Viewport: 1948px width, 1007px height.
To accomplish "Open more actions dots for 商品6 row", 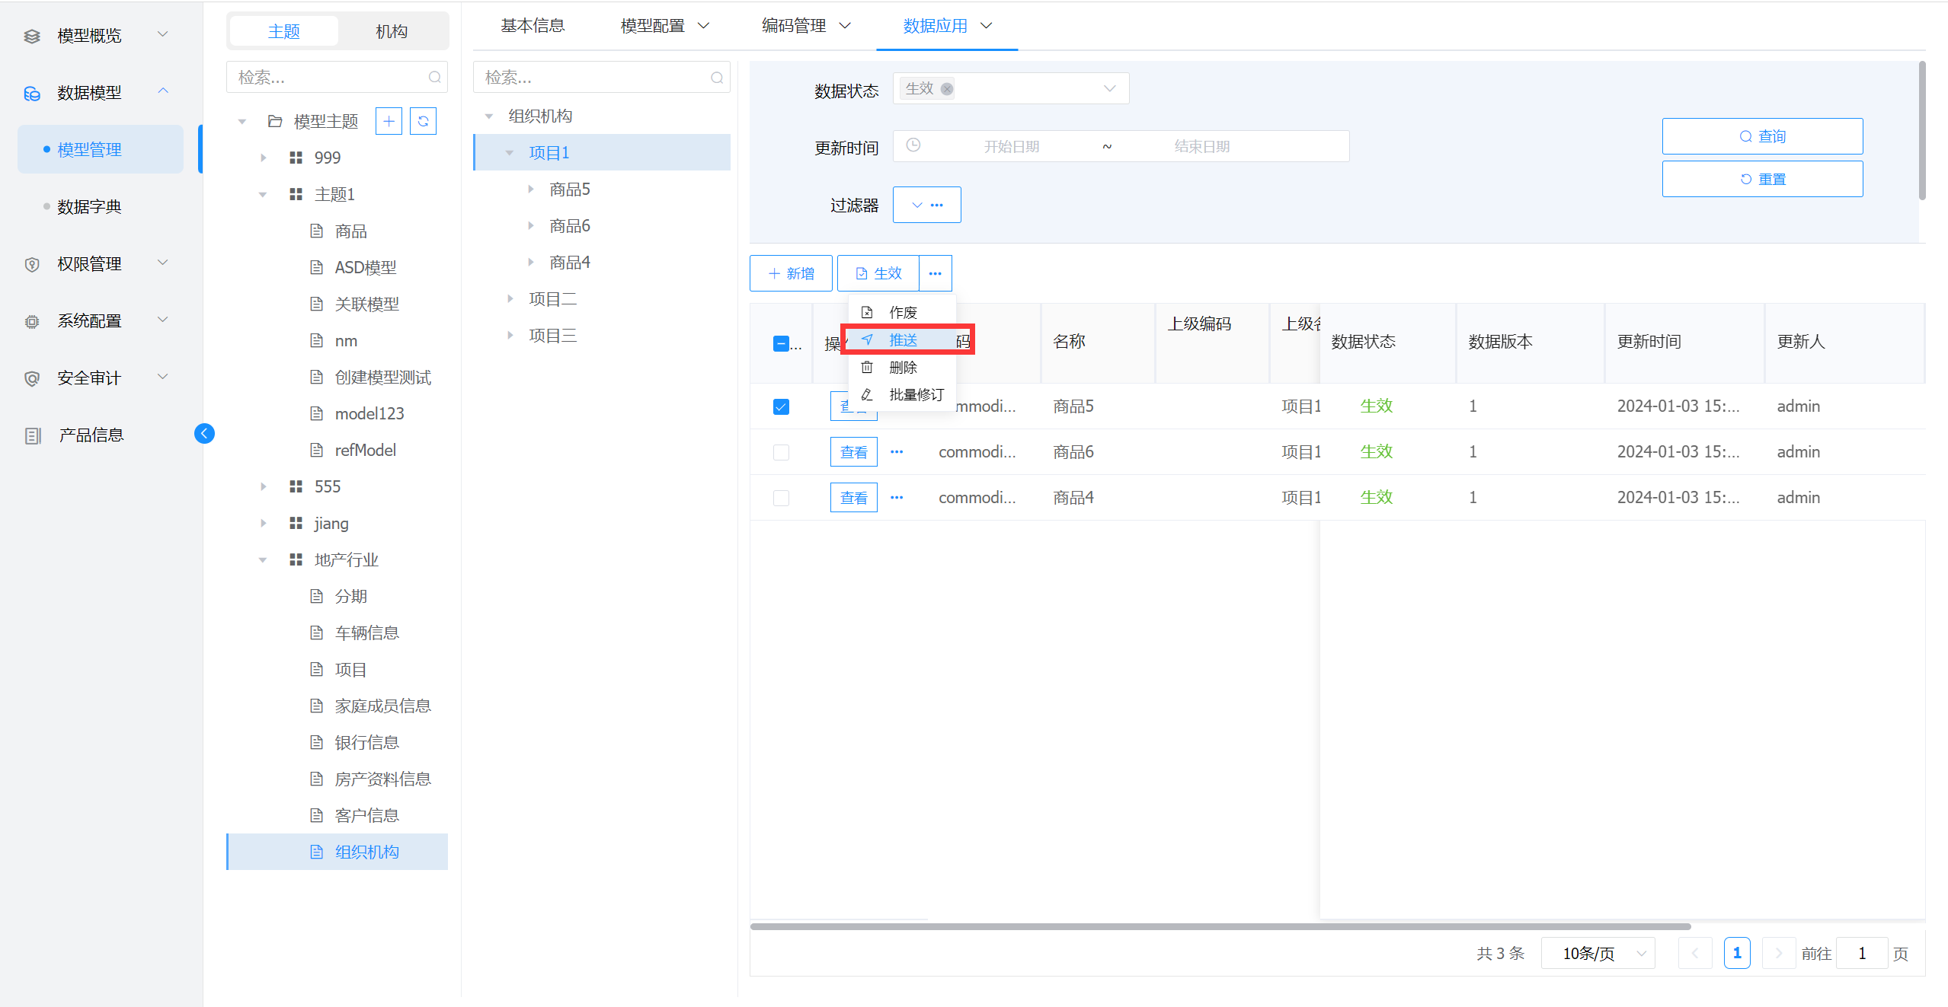I will (x=897, y=452).
